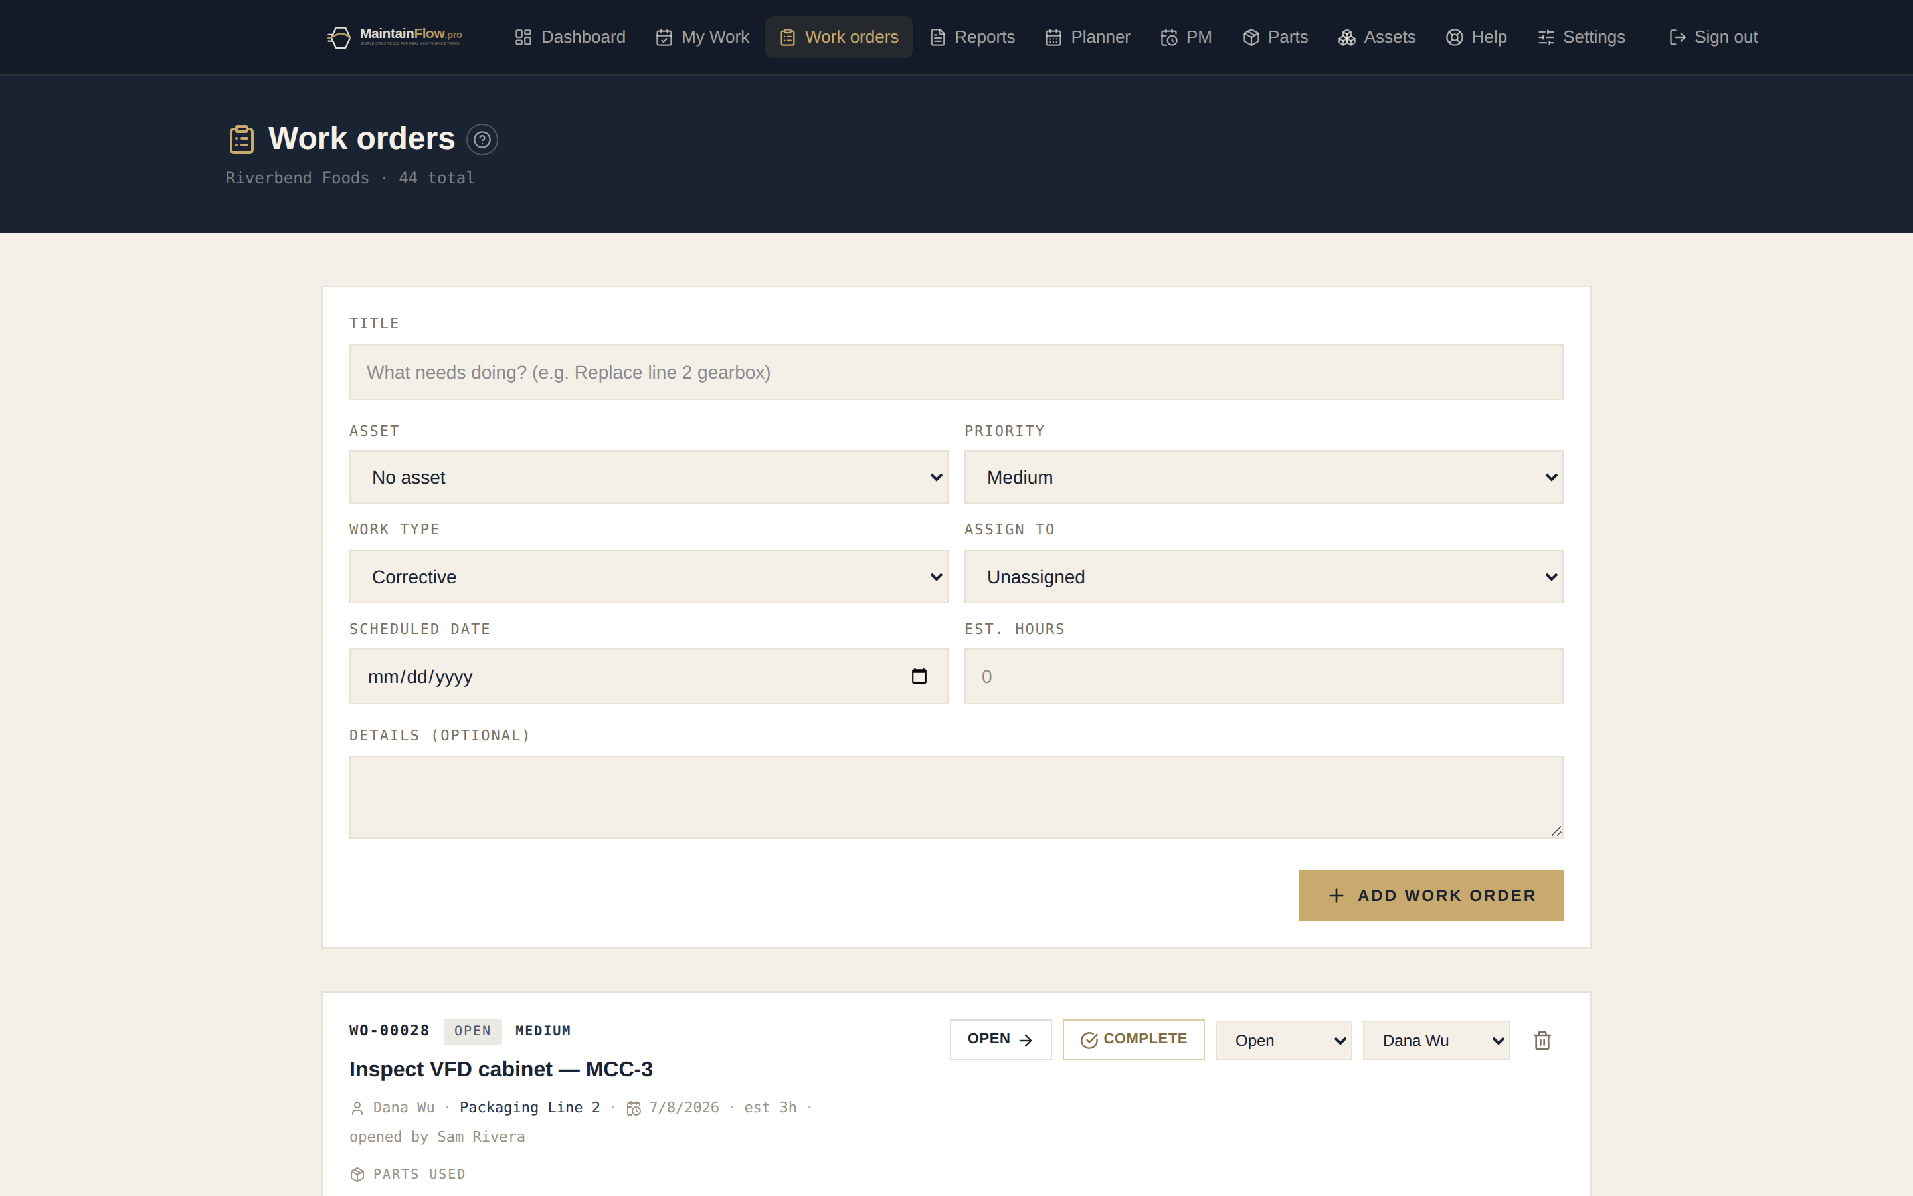1913x1196 pixels.
Task: Click the Riverbend Foods · 44 total text
Action: tap(350, 178)
